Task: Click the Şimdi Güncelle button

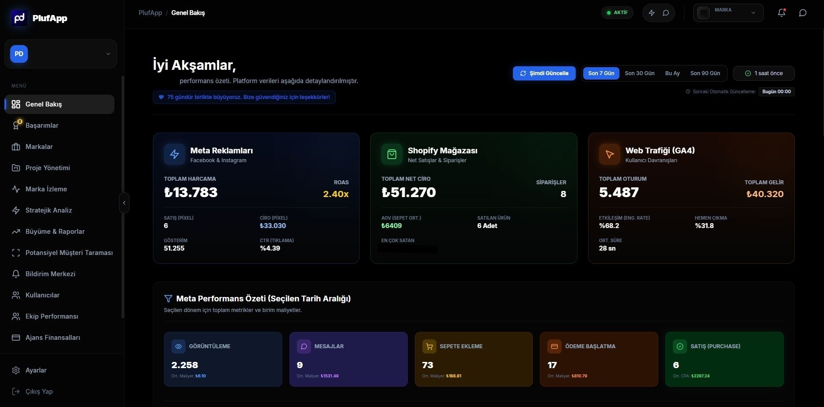Action: (544, 73)
